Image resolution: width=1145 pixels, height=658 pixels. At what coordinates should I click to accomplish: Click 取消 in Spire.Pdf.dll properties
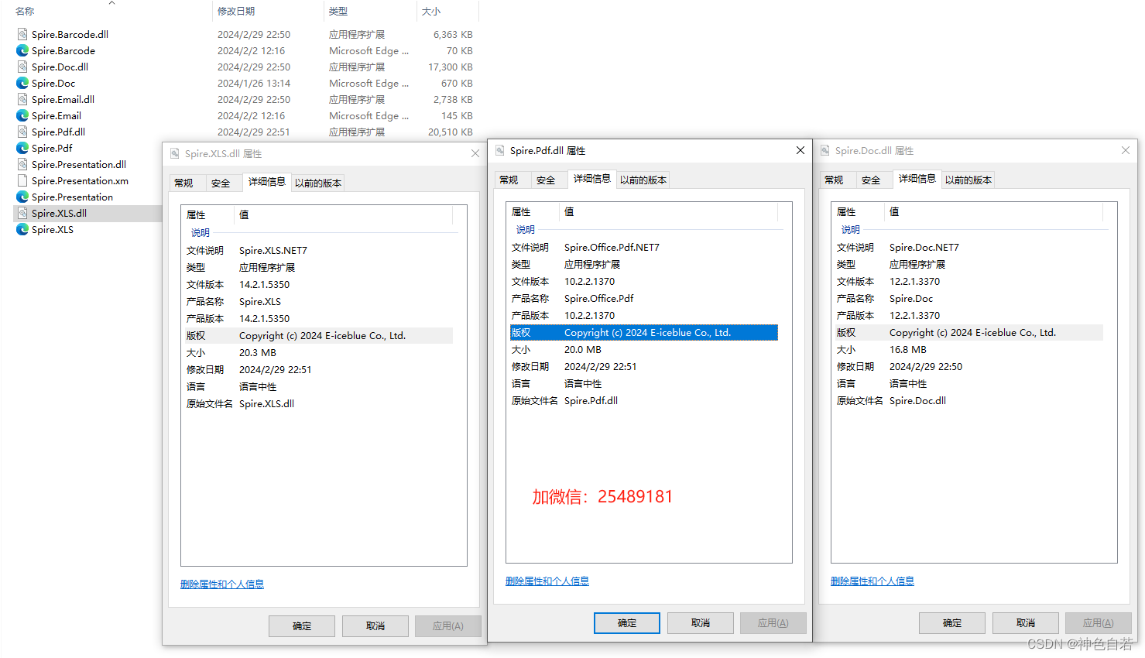click(701, 623)
